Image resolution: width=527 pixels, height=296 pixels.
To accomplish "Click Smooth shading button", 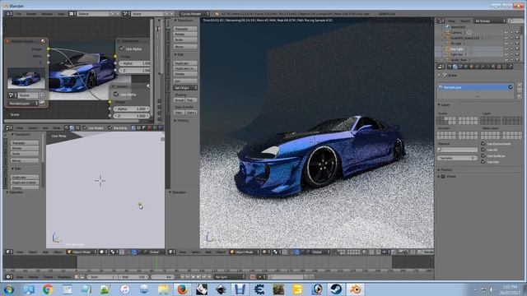I will (180, 100).
